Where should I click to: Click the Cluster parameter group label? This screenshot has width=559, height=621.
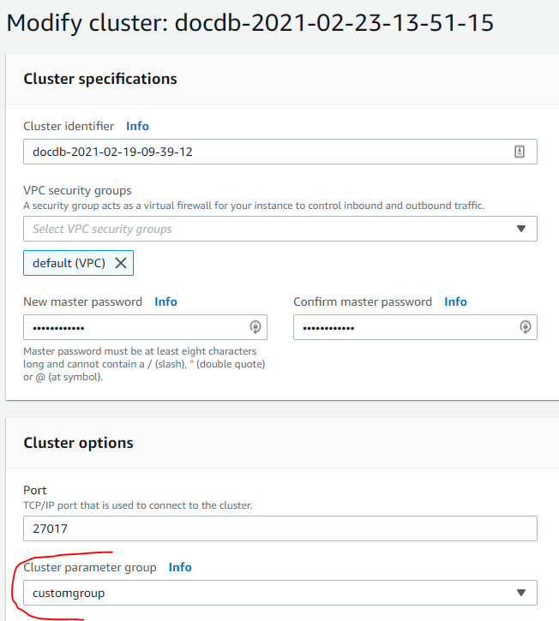point(90,568)
